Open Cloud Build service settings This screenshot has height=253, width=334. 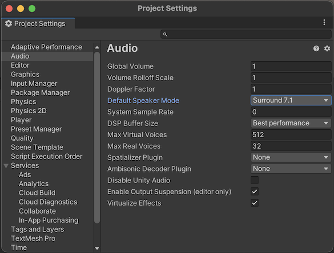37,193
